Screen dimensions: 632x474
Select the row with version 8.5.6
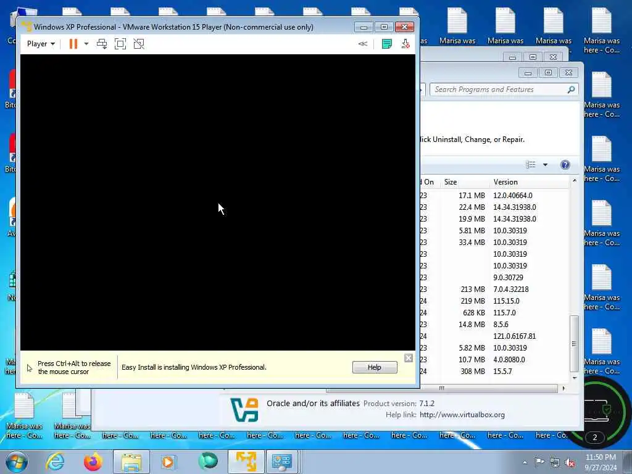(494, 324)
